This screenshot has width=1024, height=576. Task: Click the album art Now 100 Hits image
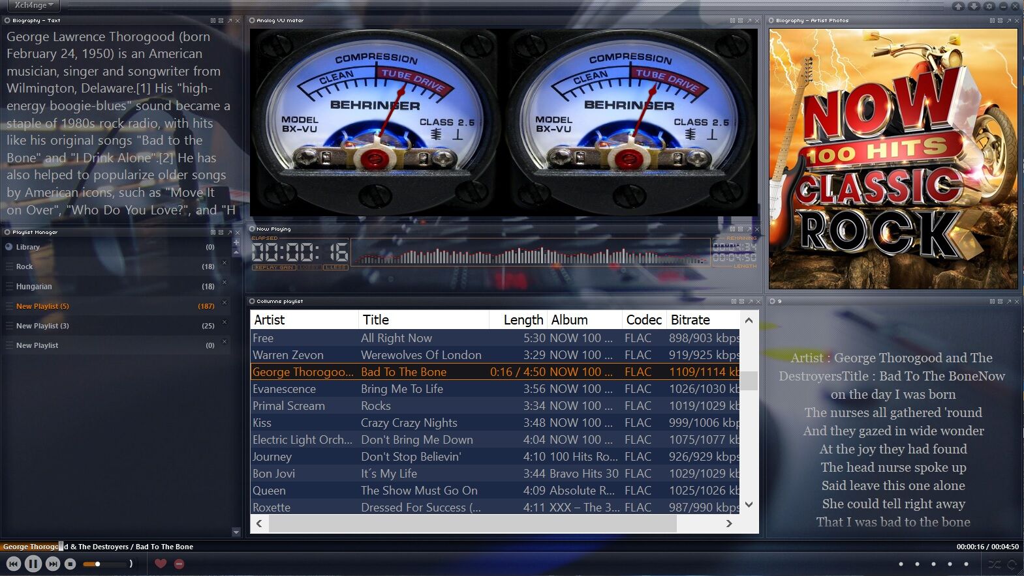pyautogui.click(x=893, y=159)
